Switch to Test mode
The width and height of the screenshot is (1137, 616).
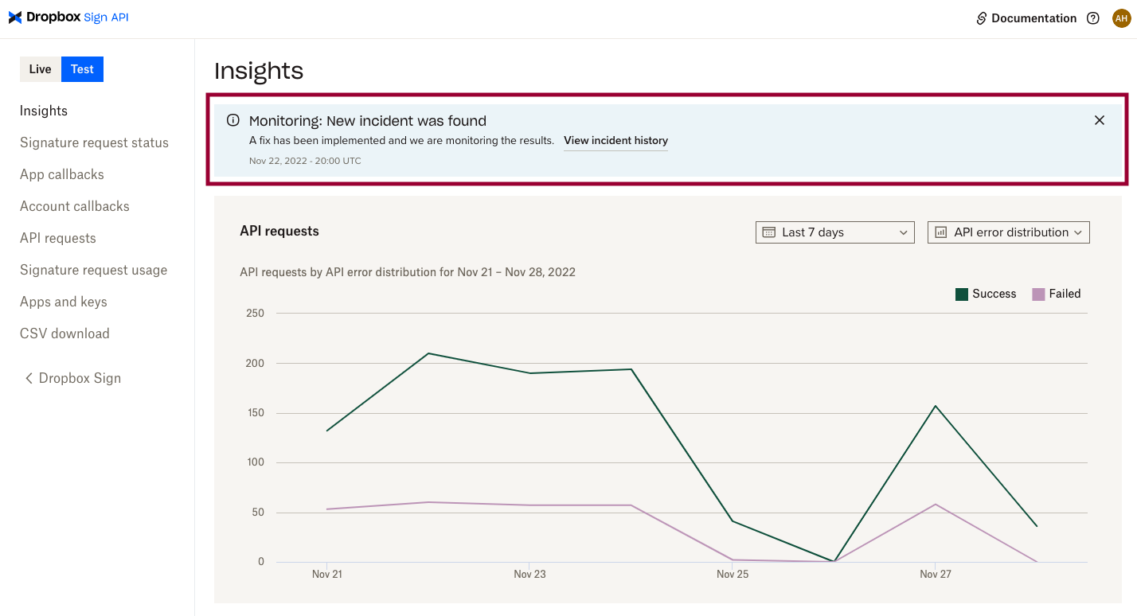pos(82,69)
